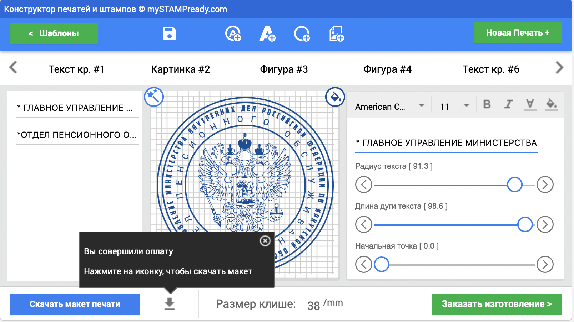
Task: Click Заказать изготовление button
Action: click(497, 304)
